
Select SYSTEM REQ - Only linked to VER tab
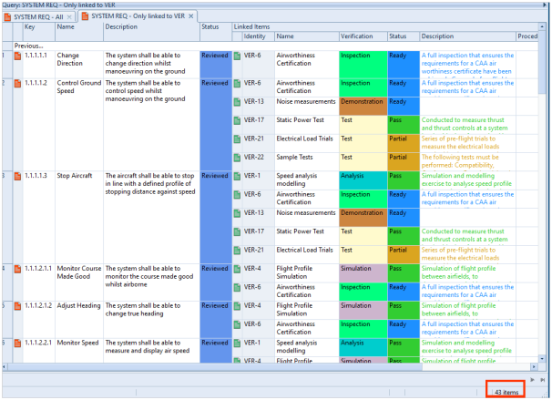(x=138, y=16)
